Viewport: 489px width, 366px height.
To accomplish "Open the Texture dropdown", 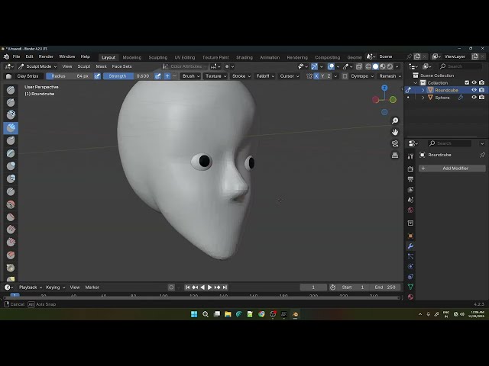I will 215,76.
